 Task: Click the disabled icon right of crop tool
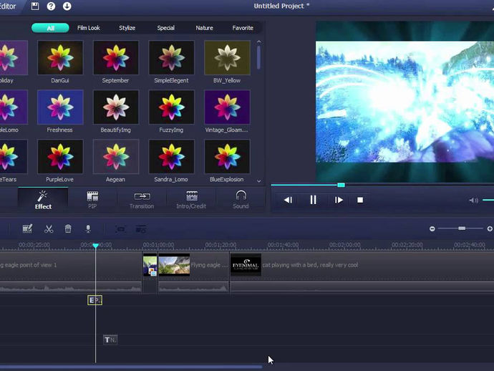[140, 229]
